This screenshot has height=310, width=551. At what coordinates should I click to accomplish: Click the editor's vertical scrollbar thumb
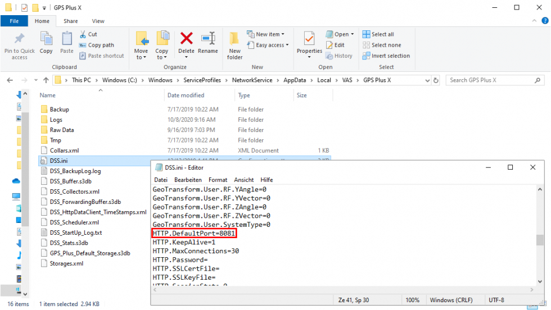(540, 240)
